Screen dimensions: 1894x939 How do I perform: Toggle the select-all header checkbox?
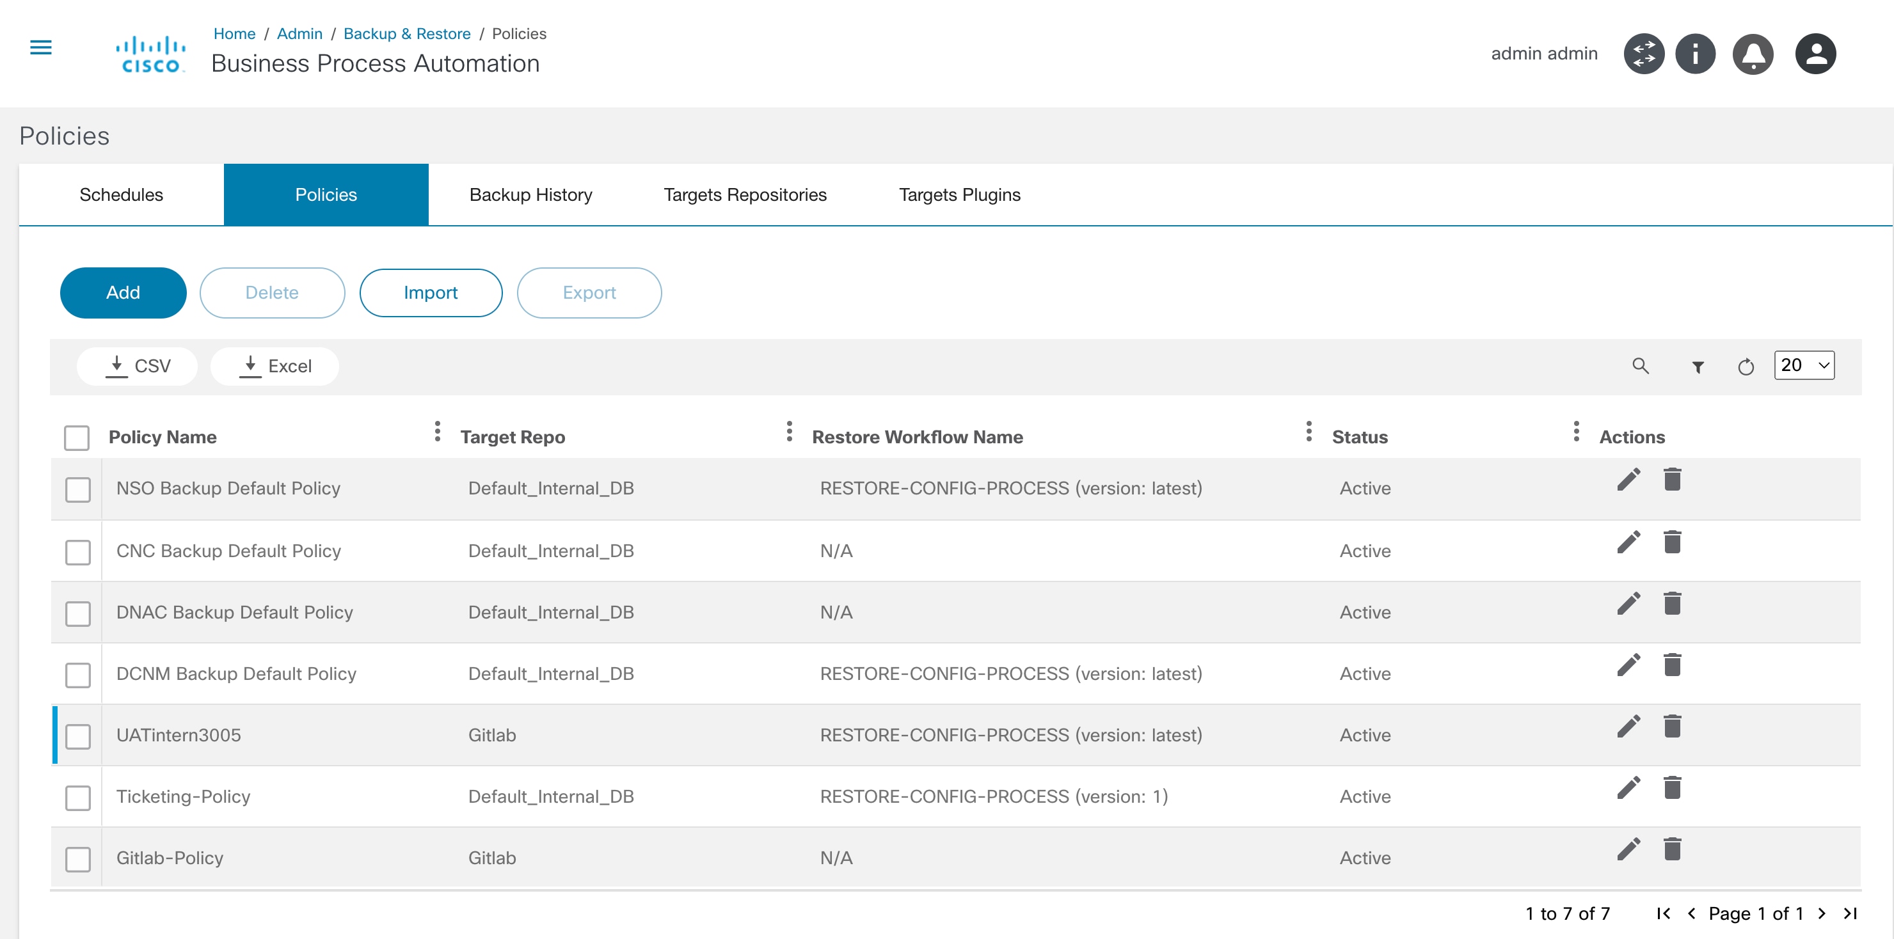click(77, 438)
